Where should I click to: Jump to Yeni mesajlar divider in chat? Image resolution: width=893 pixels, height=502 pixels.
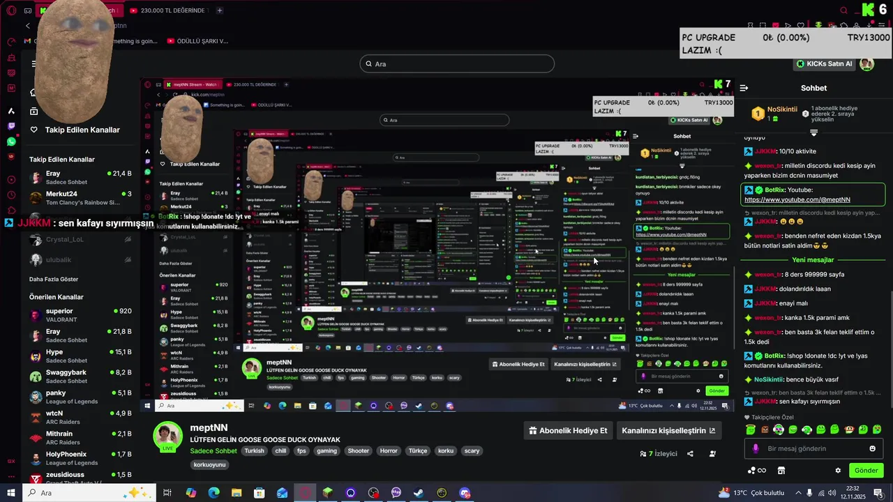coord(813,260)
